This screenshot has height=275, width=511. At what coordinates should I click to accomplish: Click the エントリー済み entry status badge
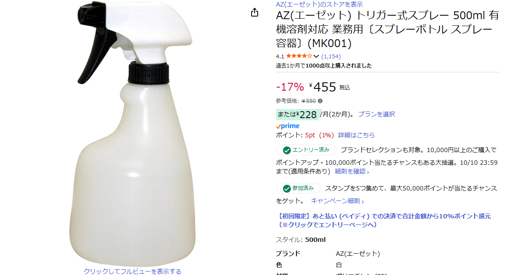(306, 150)
